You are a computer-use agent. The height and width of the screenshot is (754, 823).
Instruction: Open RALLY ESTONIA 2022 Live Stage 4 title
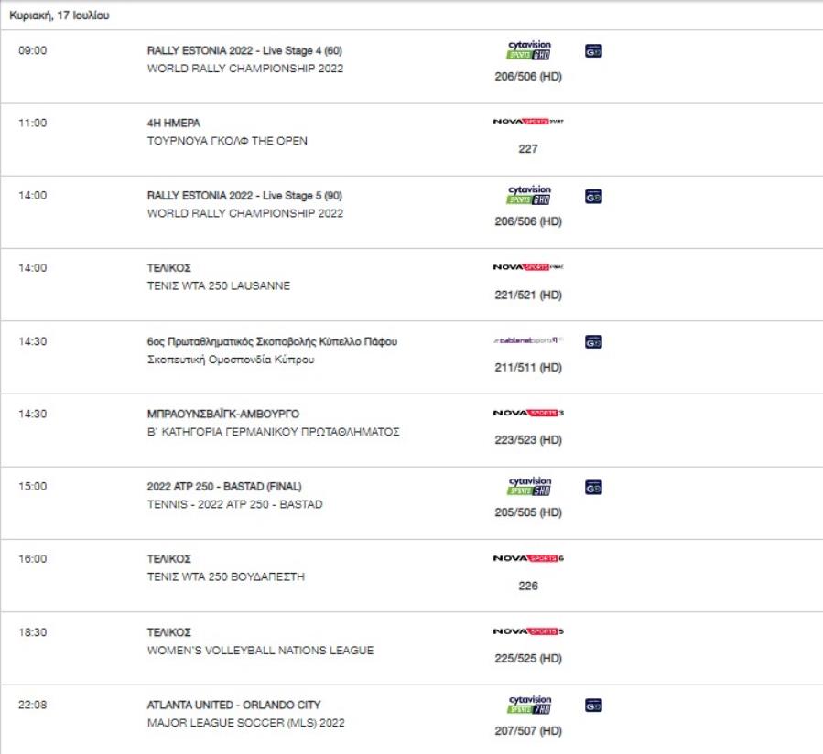tap(244, 51)
